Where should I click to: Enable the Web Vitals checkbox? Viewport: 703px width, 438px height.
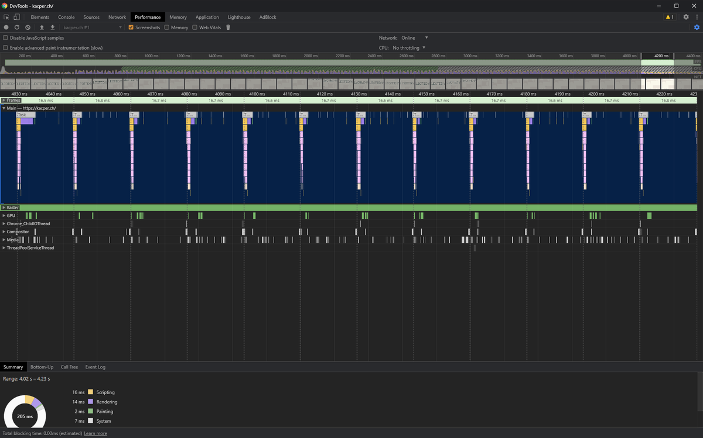(x=195, y=27)
